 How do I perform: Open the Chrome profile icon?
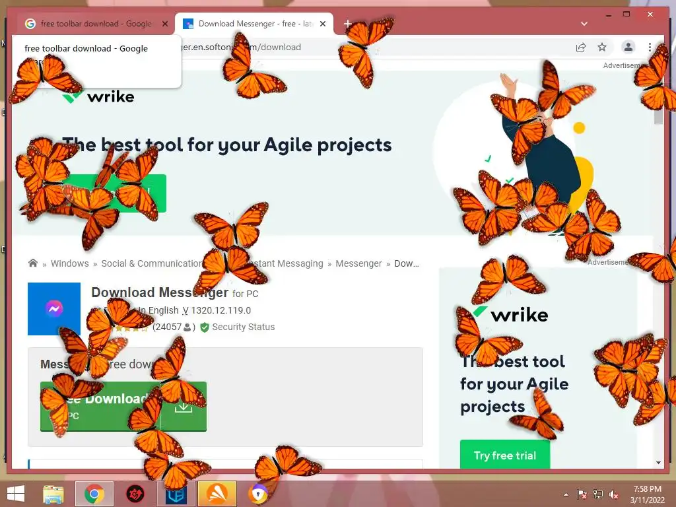click(628, 47)
